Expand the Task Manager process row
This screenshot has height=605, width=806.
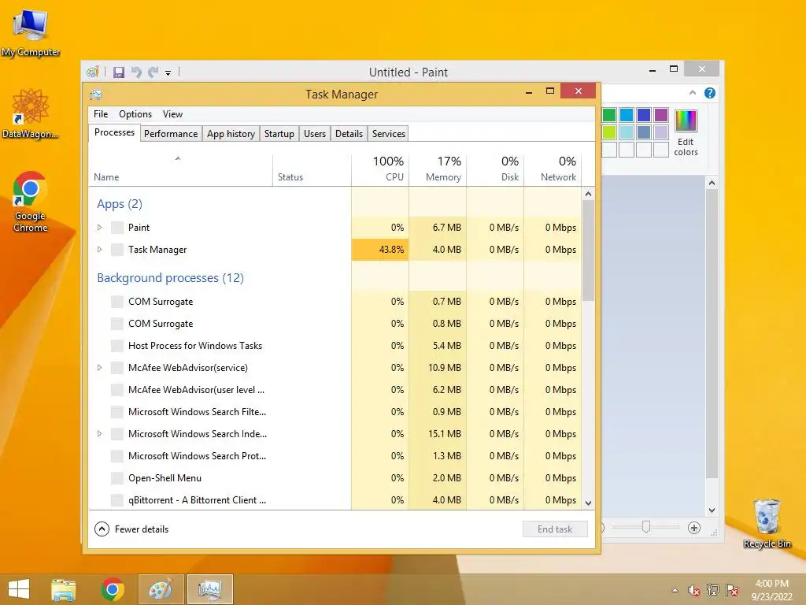(100, 250)
